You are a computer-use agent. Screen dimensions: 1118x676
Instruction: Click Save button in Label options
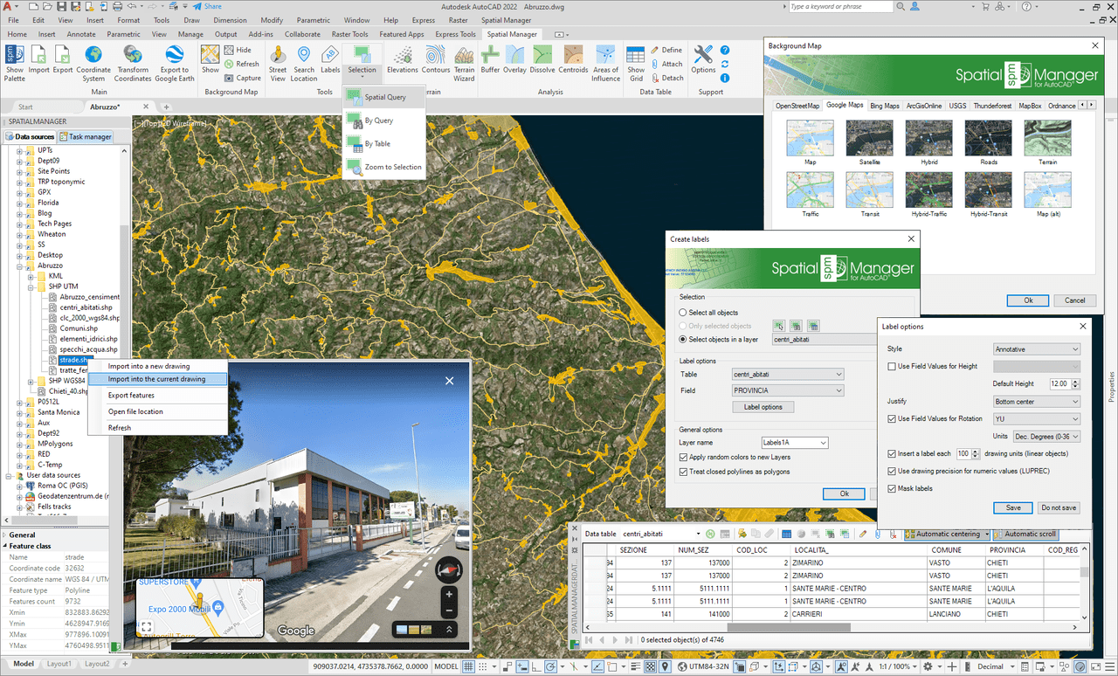(x=1012, y=507)
